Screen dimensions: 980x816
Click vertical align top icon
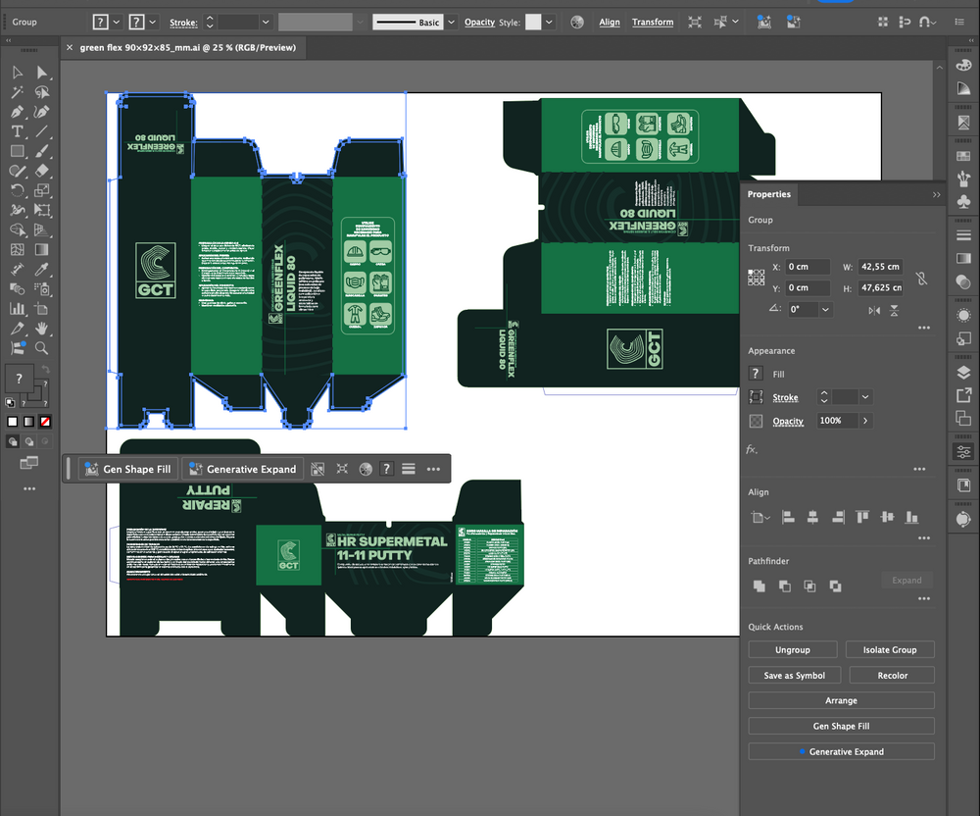[x=862, y=517]
